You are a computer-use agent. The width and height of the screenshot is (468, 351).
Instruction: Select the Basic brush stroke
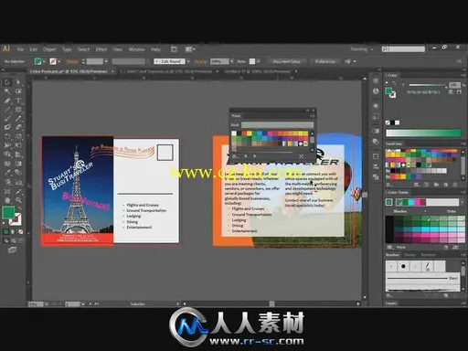coord(423,278)
